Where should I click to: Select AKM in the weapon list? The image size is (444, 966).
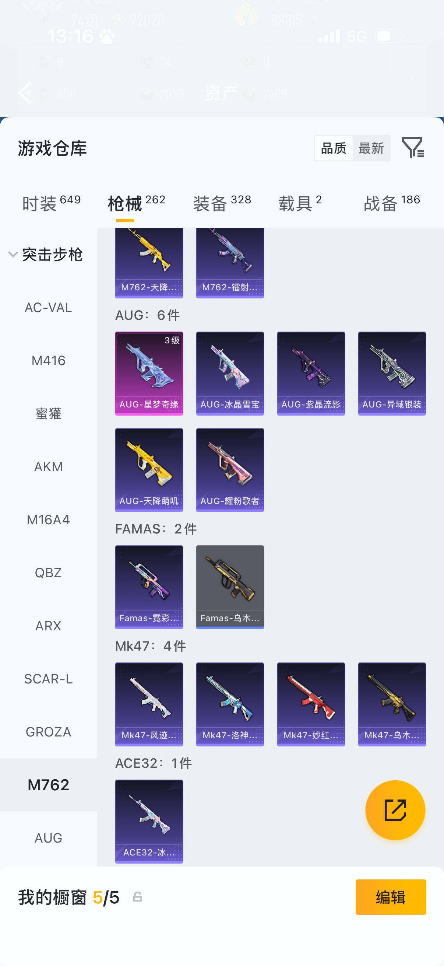[x=48, y=467]
